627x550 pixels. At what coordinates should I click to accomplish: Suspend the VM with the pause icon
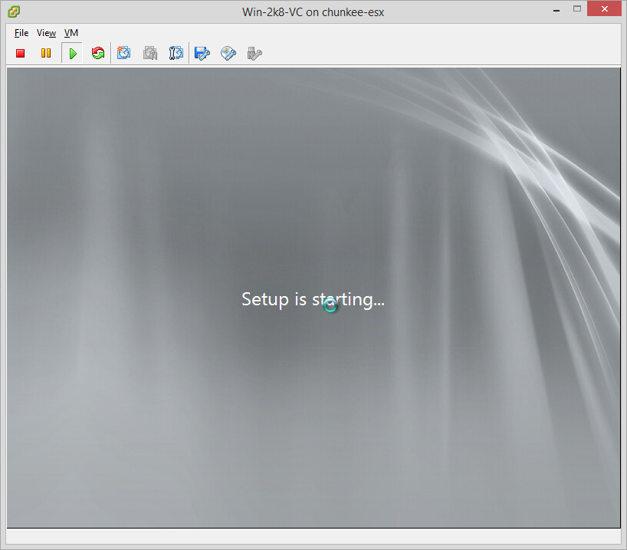coord(46,53)
